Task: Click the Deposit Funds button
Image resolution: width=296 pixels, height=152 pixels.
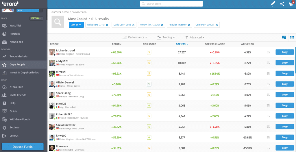Action: click(23, 147)
